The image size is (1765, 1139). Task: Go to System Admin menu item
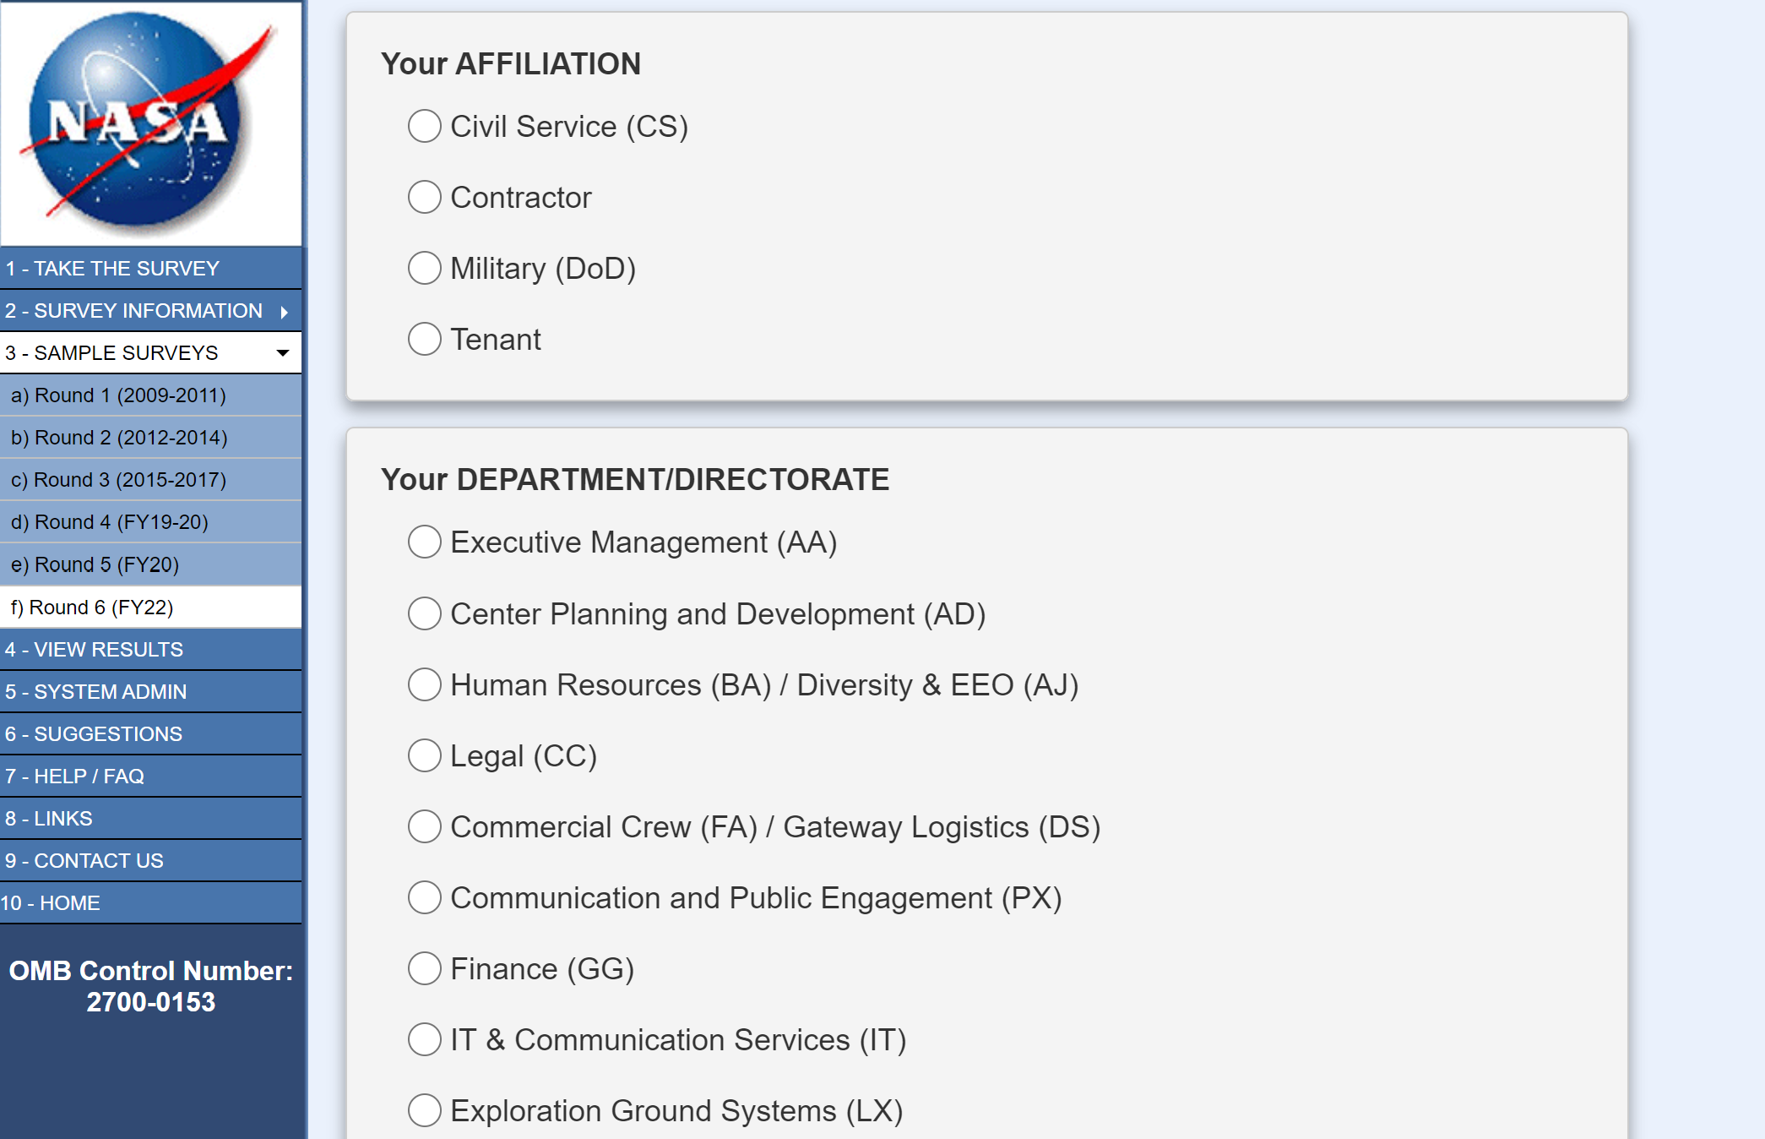pos(95,692)
